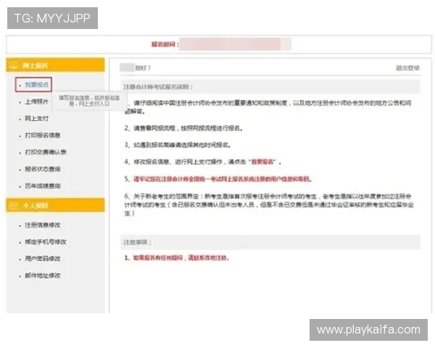The width and height of the screenshot is (435, 348).
Task: Click the 个人资料 orange header label
Action: pos(36,206)
